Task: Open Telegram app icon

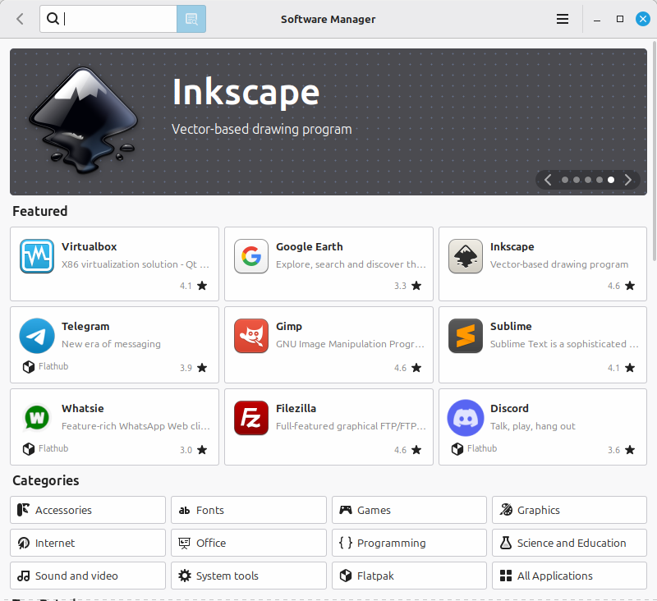Action: pyautogui.click(x=37, y=336)
